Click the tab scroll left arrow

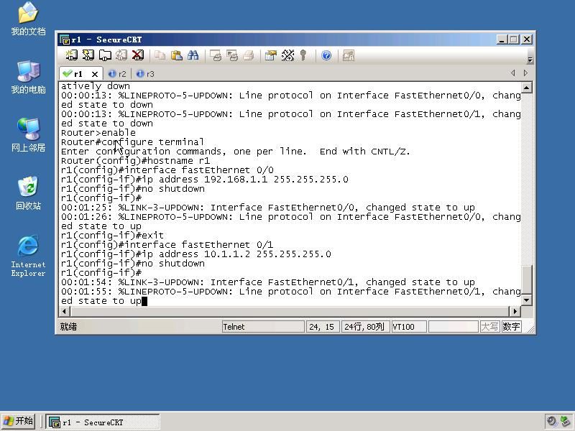pyautogui.click(x=512, y=73)
